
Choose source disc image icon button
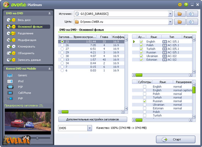(192, 14)
